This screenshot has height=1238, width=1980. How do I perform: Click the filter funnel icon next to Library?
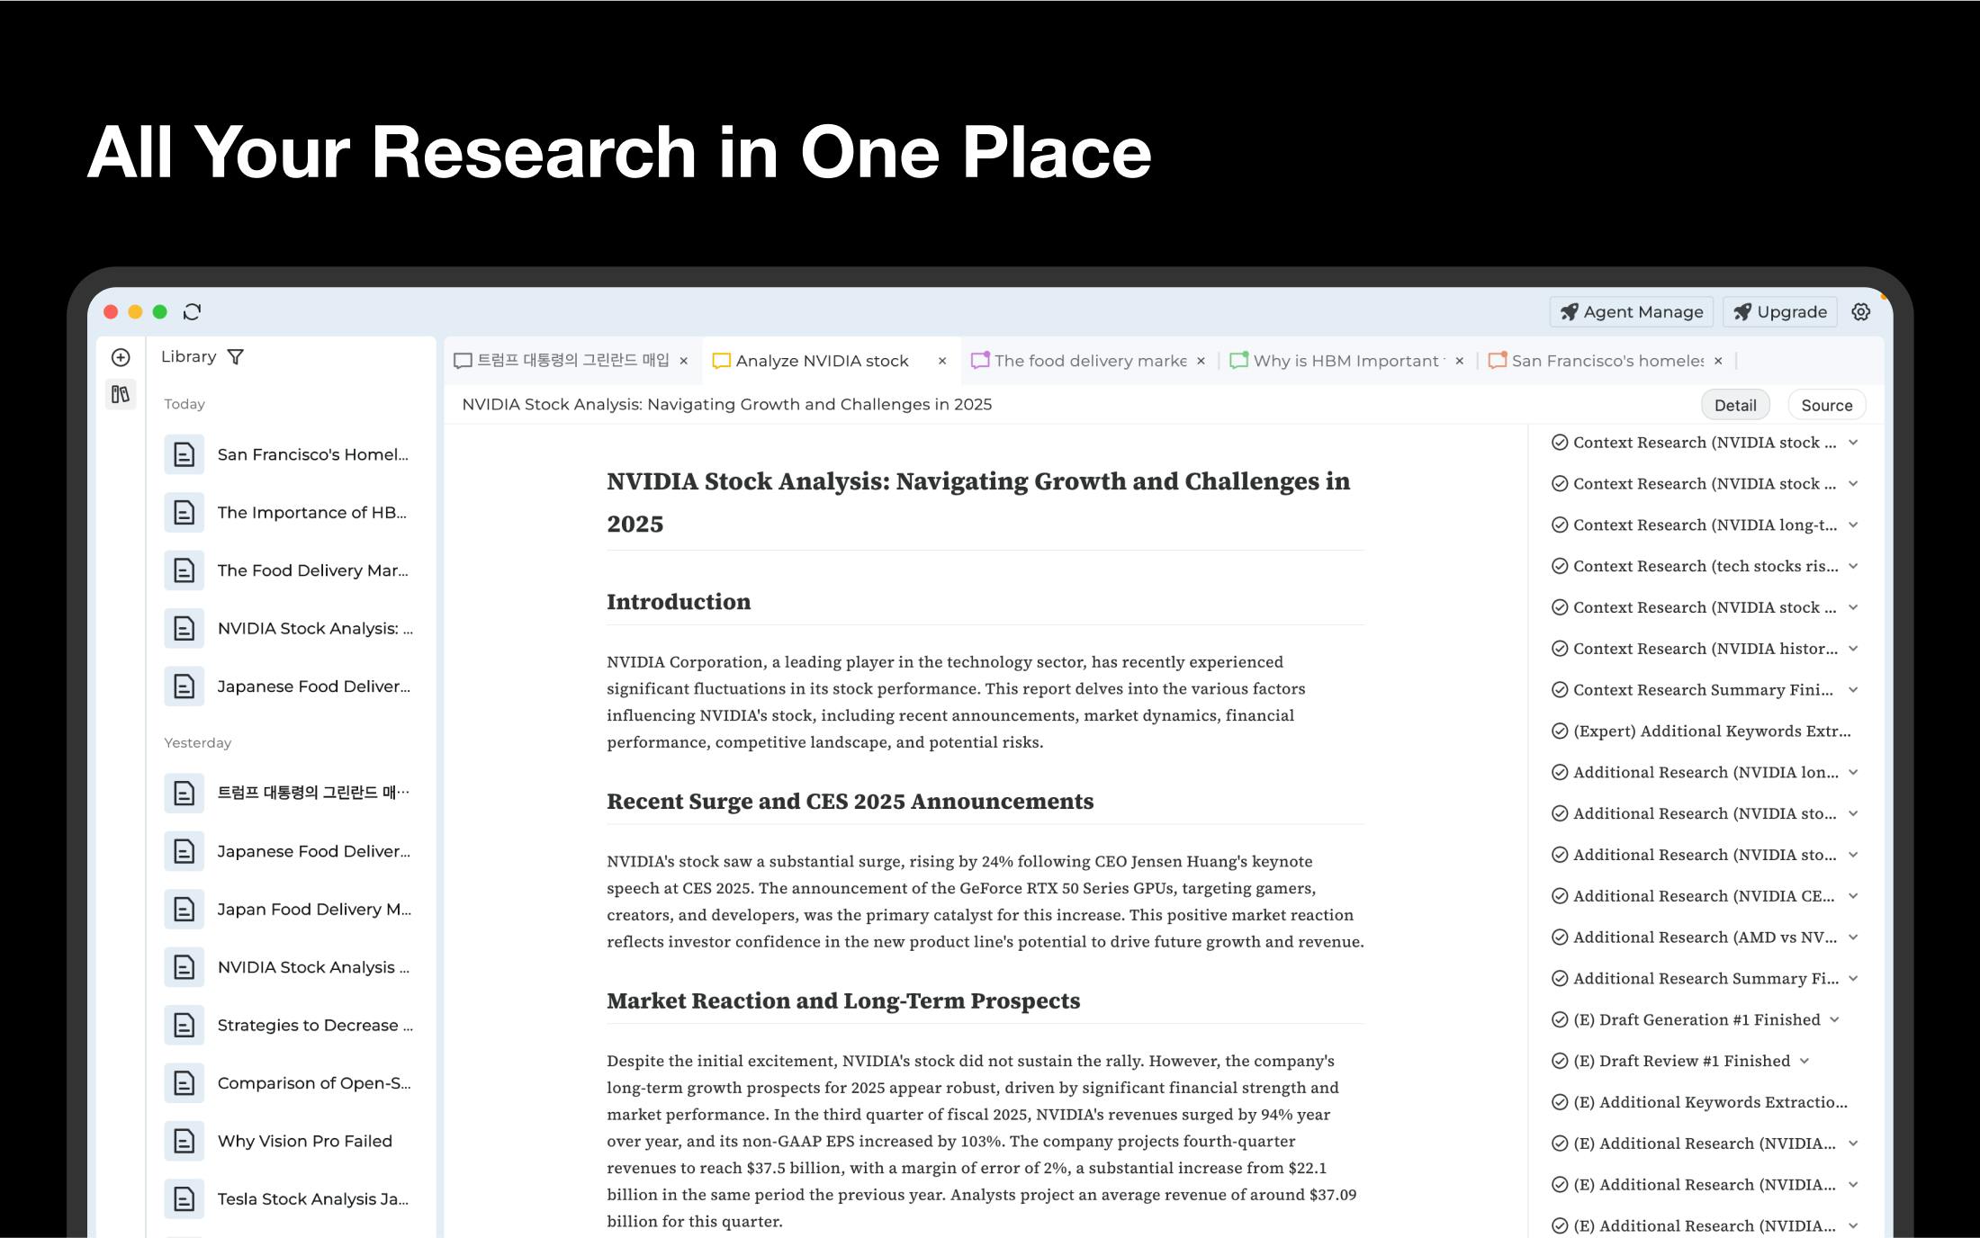pos(236,357)
